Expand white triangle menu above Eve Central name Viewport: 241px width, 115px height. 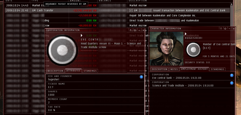(x=82, y=35)
